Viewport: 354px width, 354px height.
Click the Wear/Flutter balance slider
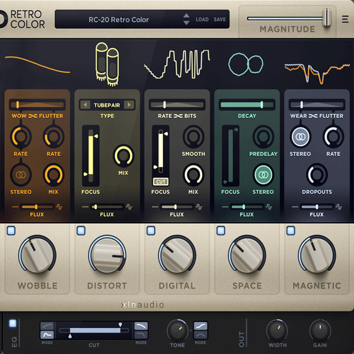click(x=317, y=105)
